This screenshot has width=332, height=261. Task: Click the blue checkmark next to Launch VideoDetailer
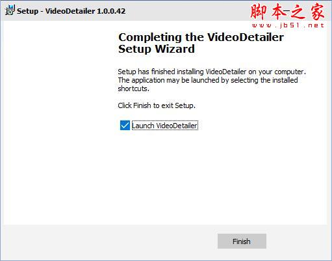click(125, 126)
